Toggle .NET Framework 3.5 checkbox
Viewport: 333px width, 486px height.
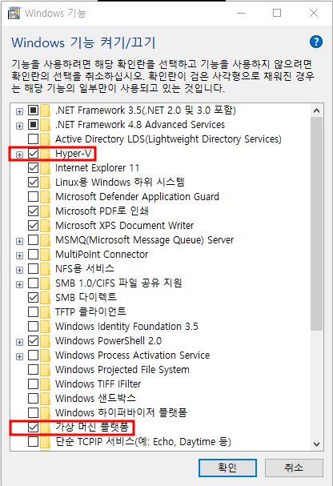[x=33, y=110]
